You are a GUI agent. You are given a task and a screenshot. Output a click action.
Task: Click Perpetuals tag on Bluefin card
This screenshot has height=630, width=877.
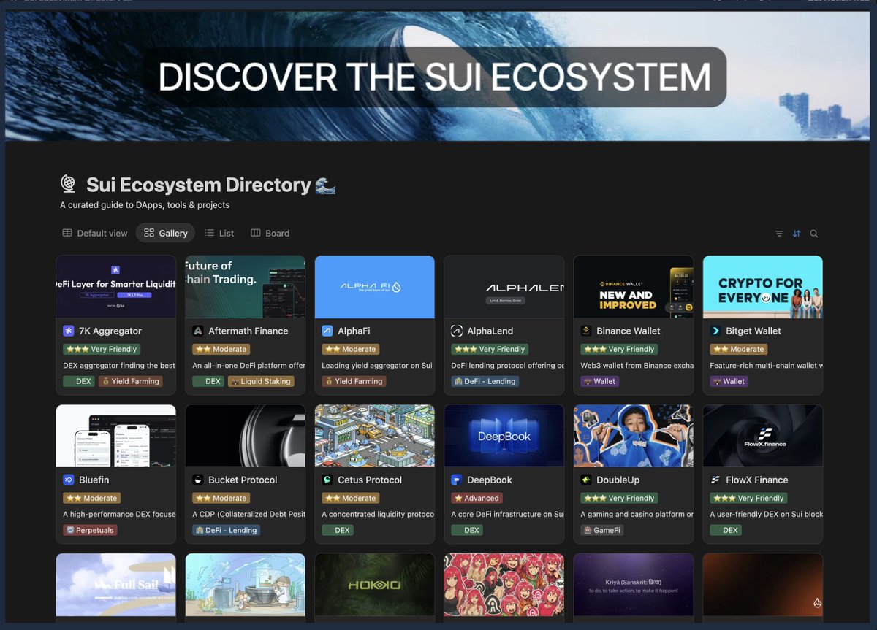90,530
